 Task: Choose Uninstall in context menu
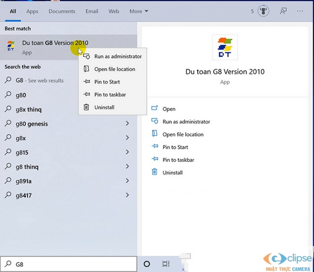click(113, 107)
